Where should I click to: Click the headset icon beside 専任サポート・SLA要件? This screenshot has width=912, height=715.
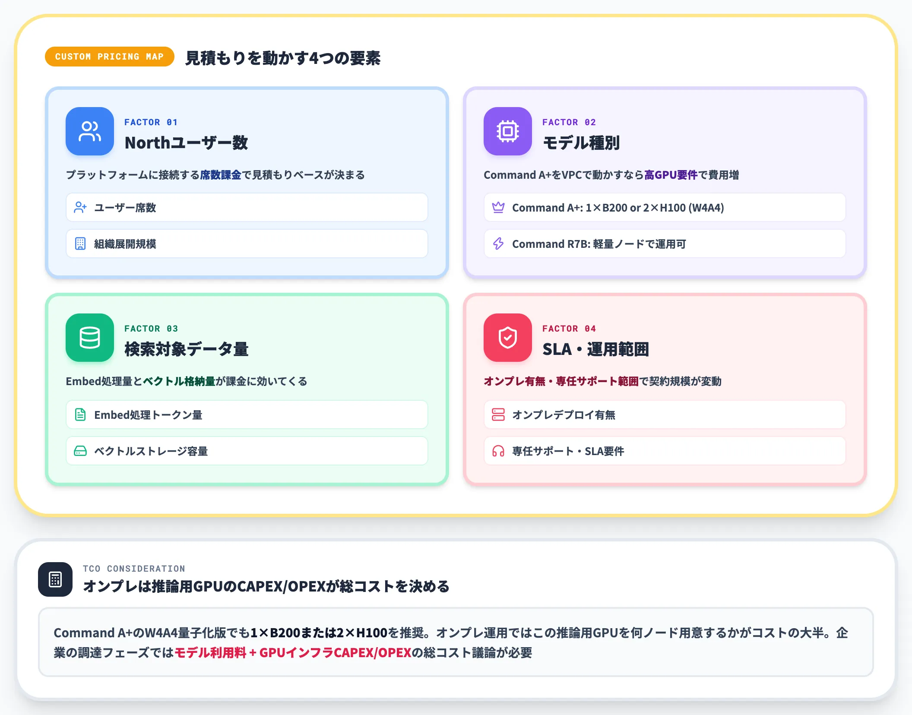[498, 451]
